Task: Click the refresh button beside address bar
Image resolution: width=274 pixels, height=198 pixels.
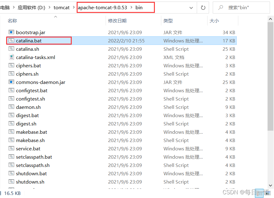Action: pyautogui.click(x=203, y=7)
